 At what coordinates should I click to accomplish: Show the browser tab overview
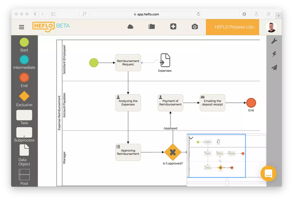click(268, 14)
